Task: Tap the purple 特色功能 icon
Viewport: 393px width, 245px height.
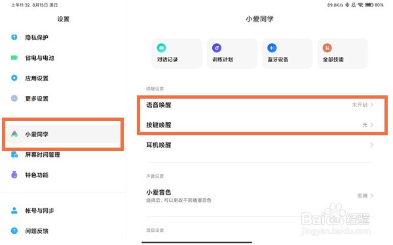Action: (x=14, y=174)
